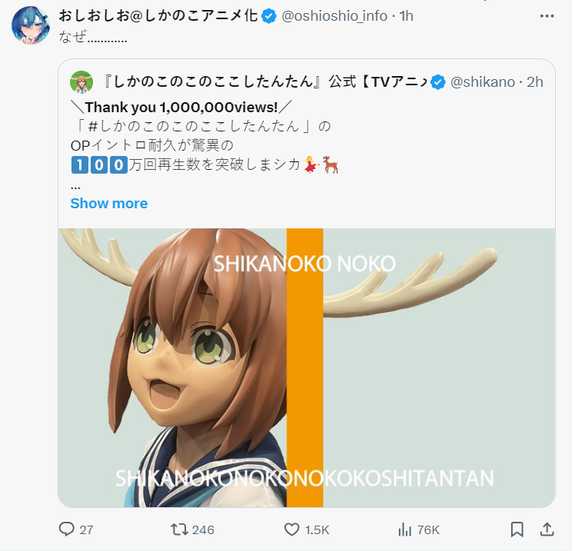
Task: Open the blue-haired profile avatar
Action: click(31, 25)
